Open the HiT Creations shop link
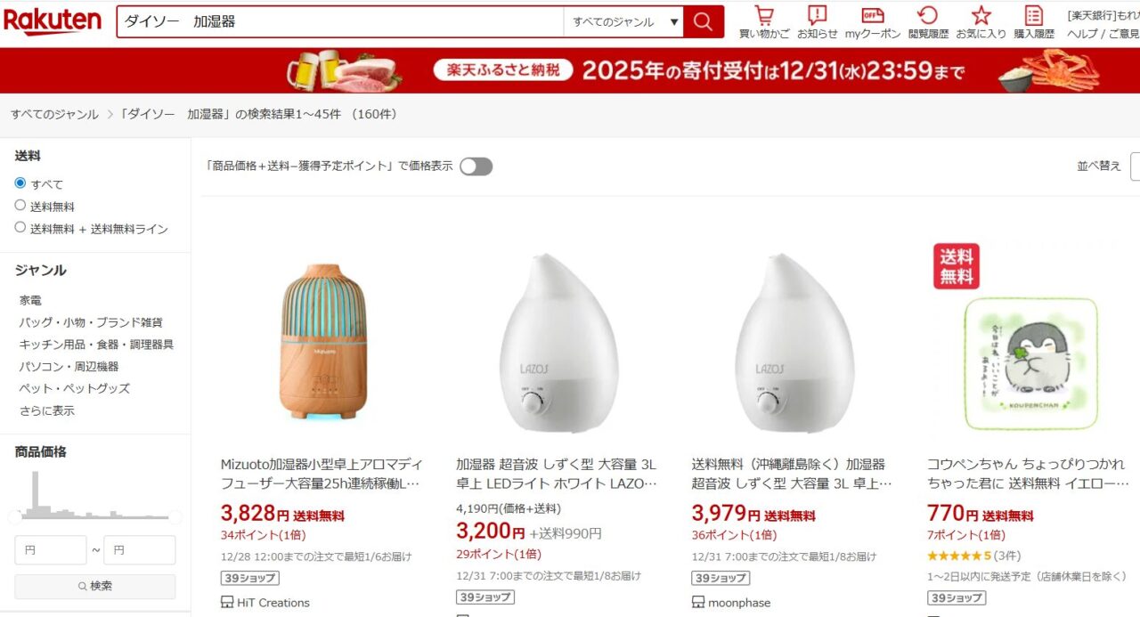This screenshot has height=617, width=1140. click(273, 603)
